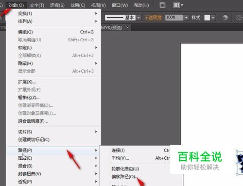The image size is (243, 186).
Task: Expand the 锁定(L) submenu
Action: (53, 48)
